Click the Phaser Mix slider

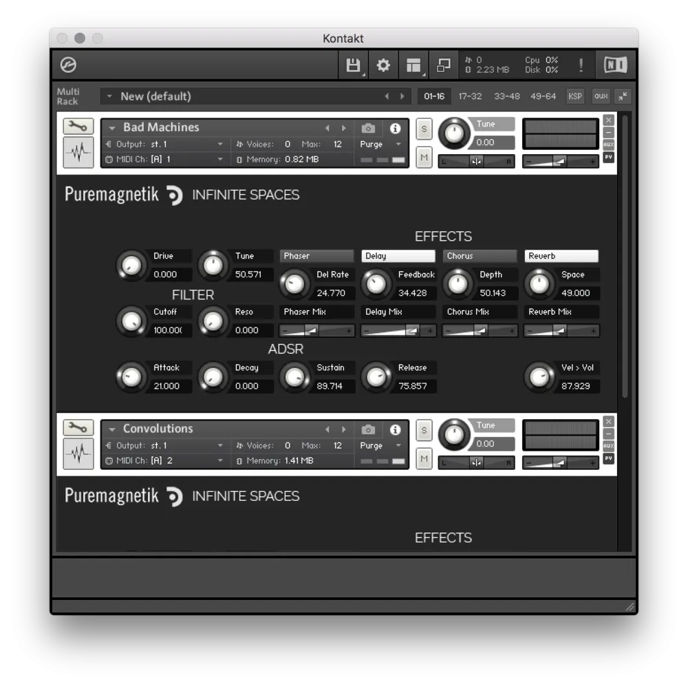tap(316, 330)
